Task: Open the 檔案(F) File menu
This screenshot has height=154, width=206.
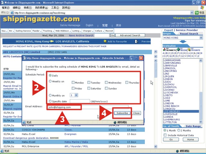Action: 6,8
